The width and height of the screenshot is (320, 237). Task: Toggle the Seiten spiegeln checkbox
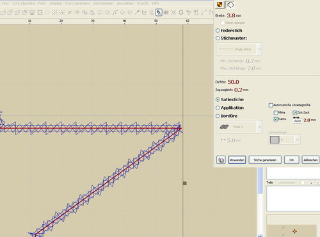coord(223,22)
